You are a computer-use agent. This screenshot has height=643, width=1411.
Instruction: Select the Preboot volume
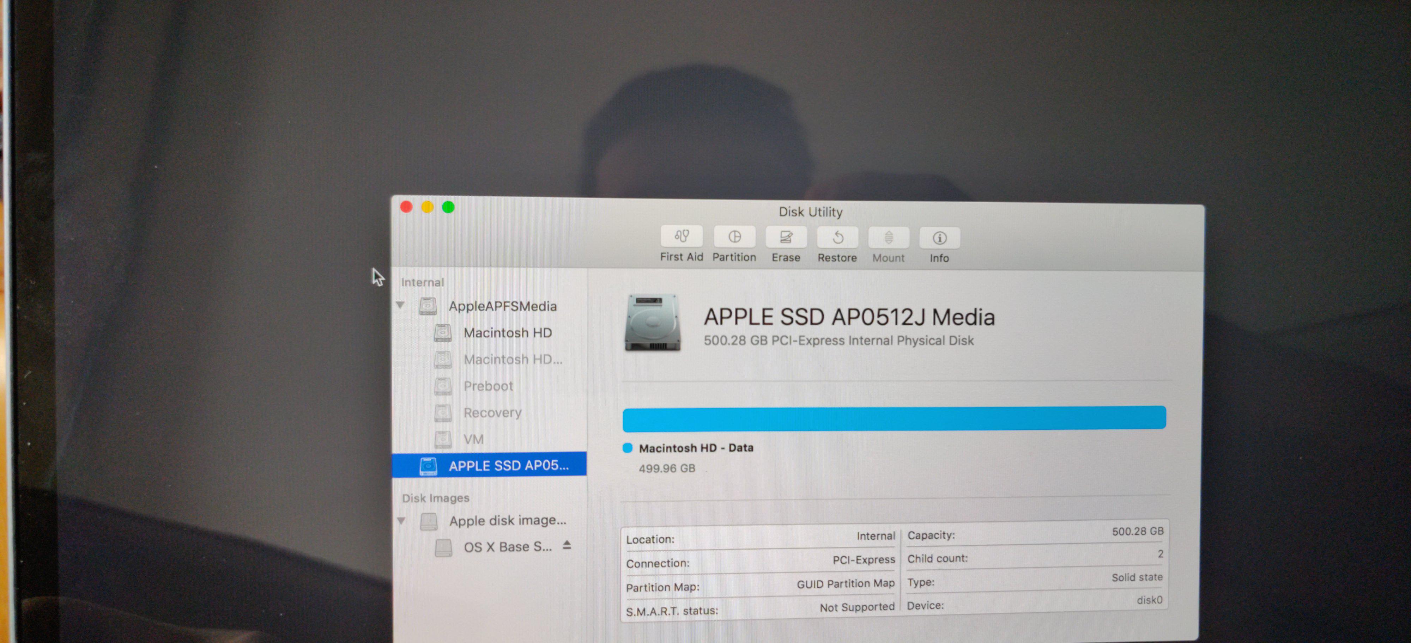click(x=488, y=386)
